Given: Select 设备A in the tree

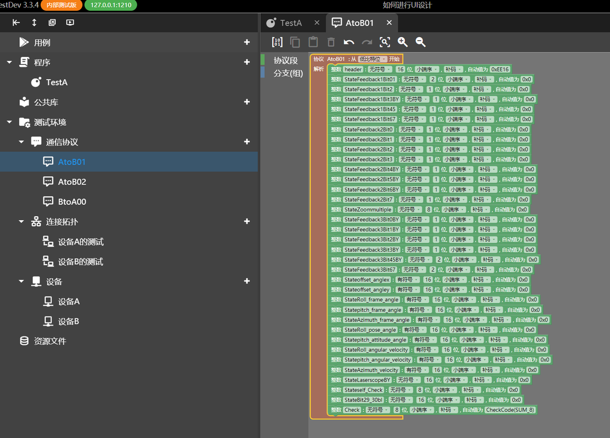Looking at the screenshot, I should (x=68, y=301).
